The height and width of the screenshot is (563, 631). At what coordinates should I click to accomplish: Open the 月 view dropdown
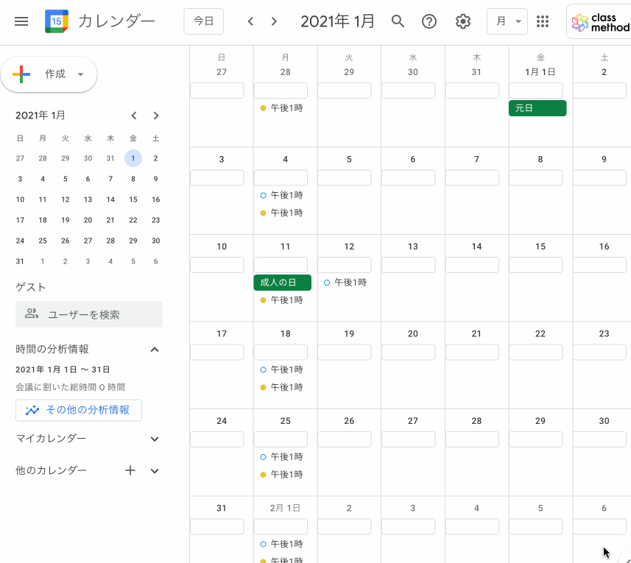tap(507, 21)
